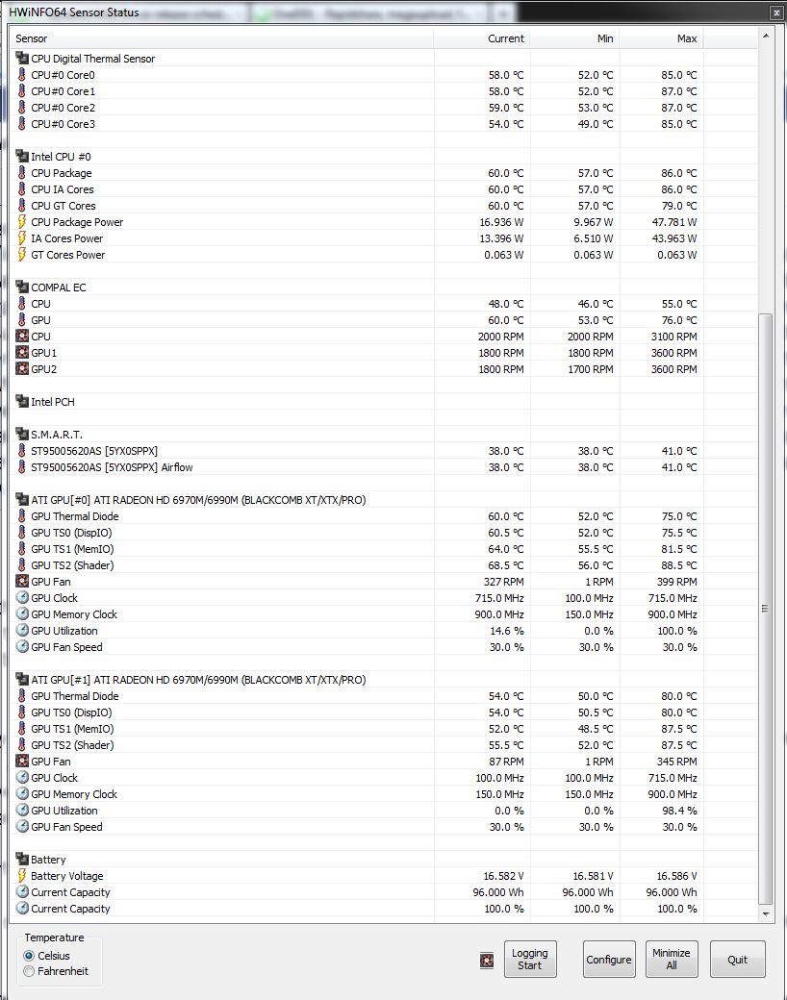
Task: Click clock icon of GPU[#0] GPU Utilization
Action: tap(22, 631)
